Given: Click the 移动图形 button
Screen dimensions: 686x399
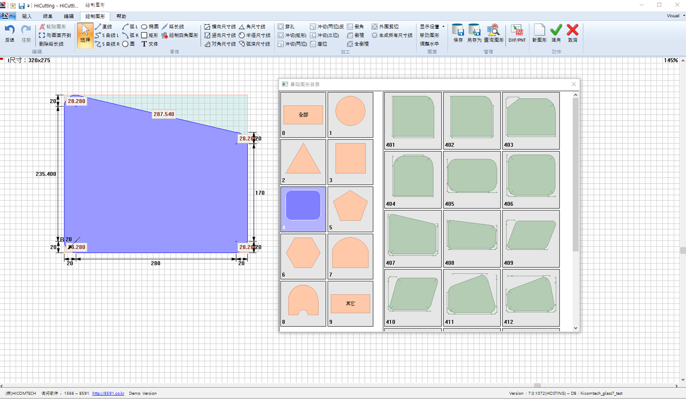Looking at the screenshot, I should (x=429, y=35).
